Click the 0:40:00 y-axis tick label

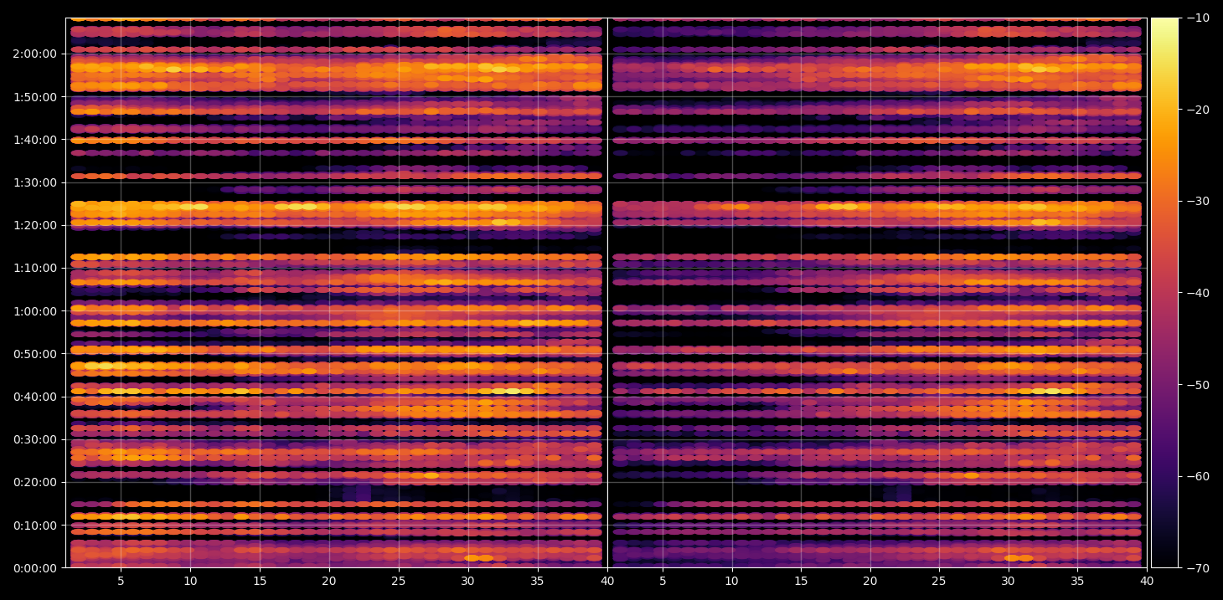35,397
